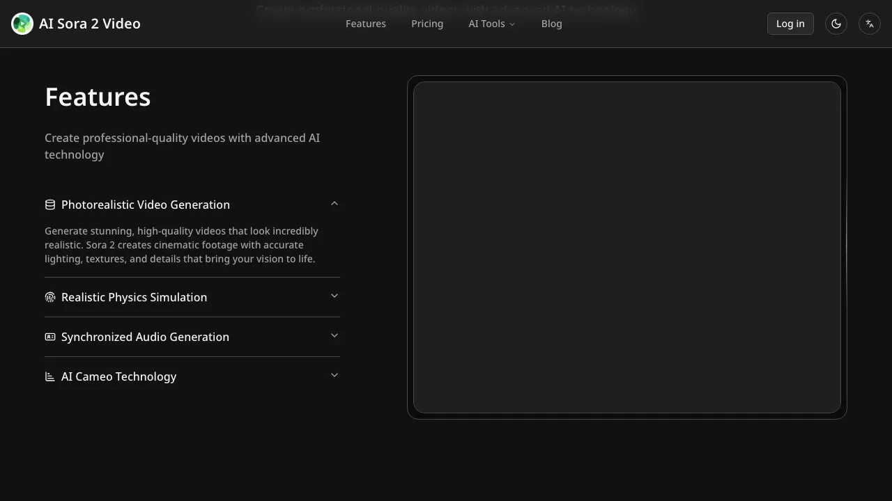The width and height of the screenshot is (892, 501).
Task: Click the AI Sora 2 Video logo icon
Action: click(x=22, y=24)
